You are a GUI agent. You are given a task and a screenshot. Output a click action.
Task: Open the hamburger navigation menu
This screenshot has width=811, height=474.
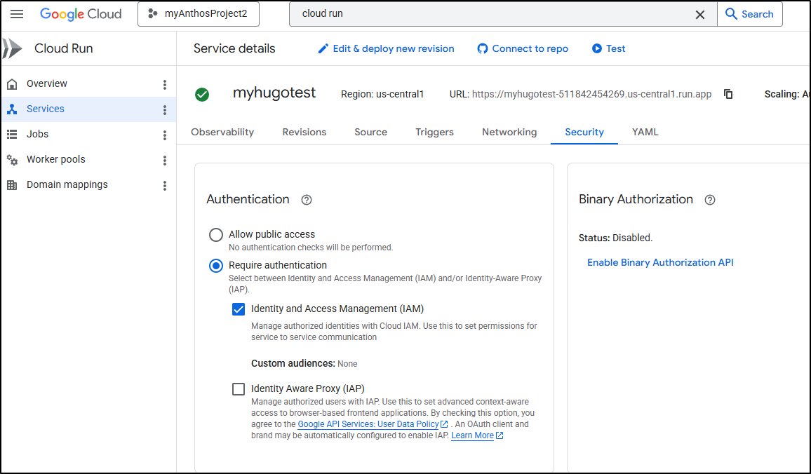(17, 14)
